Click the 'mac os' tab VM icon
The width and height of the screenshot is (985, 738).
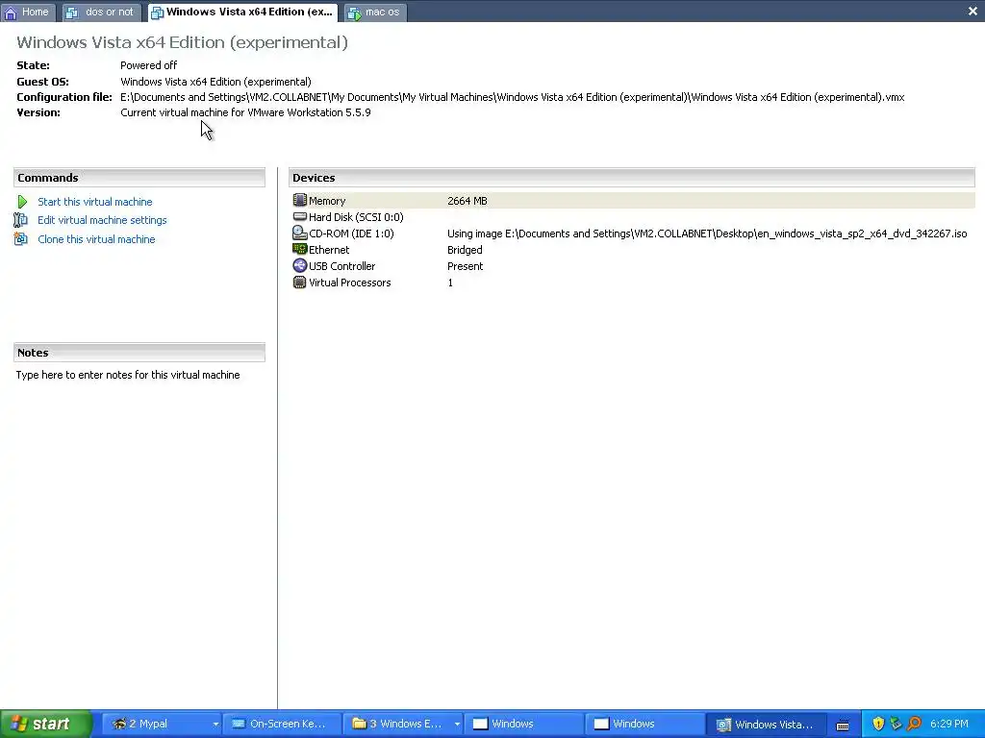point(355,12)
